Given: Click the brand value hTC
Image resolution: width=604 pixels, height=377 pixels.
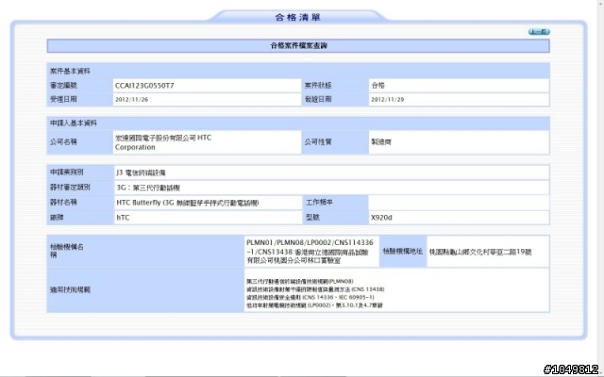Looking at the screenshot, I should click(123, 218).
